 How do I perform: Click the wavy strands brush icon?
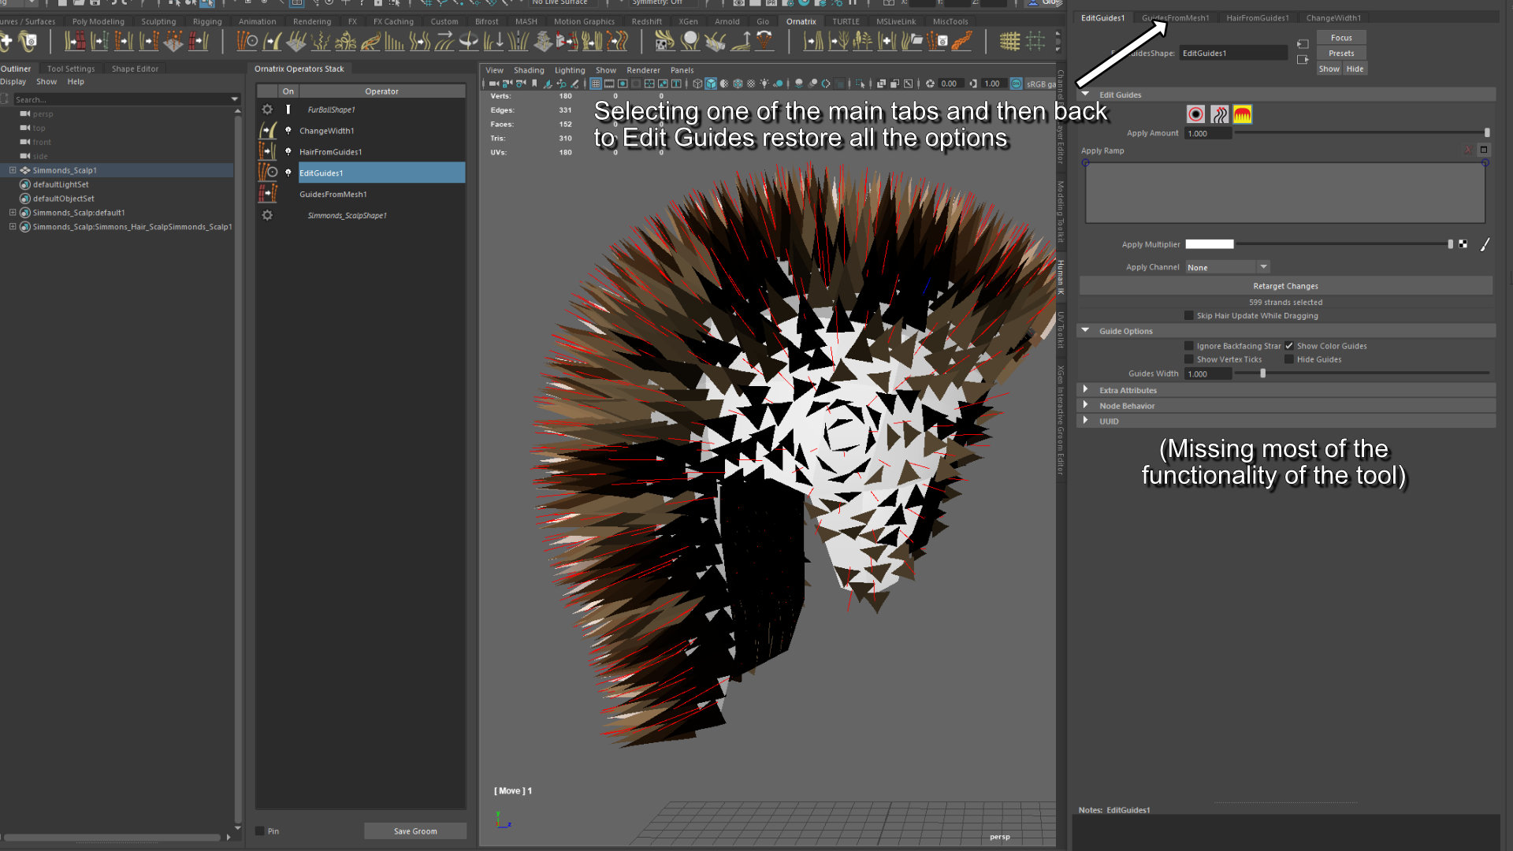[1219, 114]
